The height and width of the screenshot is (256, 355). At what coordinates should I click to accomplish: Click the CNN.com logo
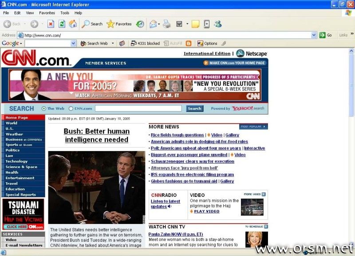(x=36, y=58)
